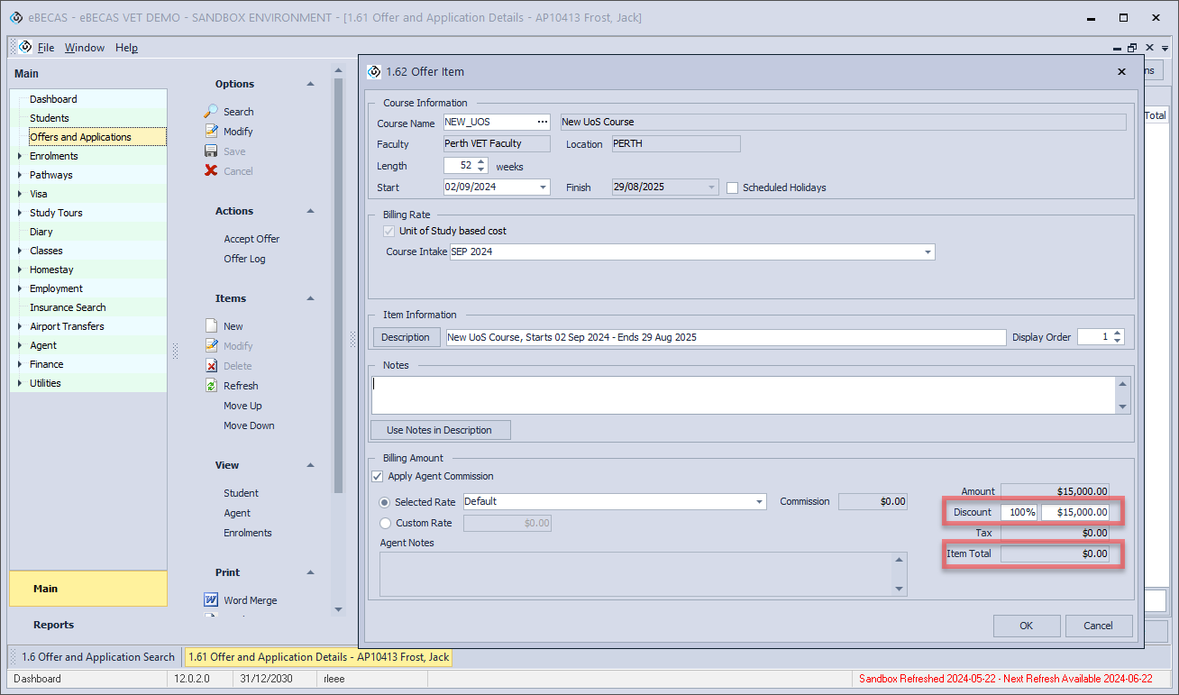Expand the Enrolments tree node

click(20, 156)
